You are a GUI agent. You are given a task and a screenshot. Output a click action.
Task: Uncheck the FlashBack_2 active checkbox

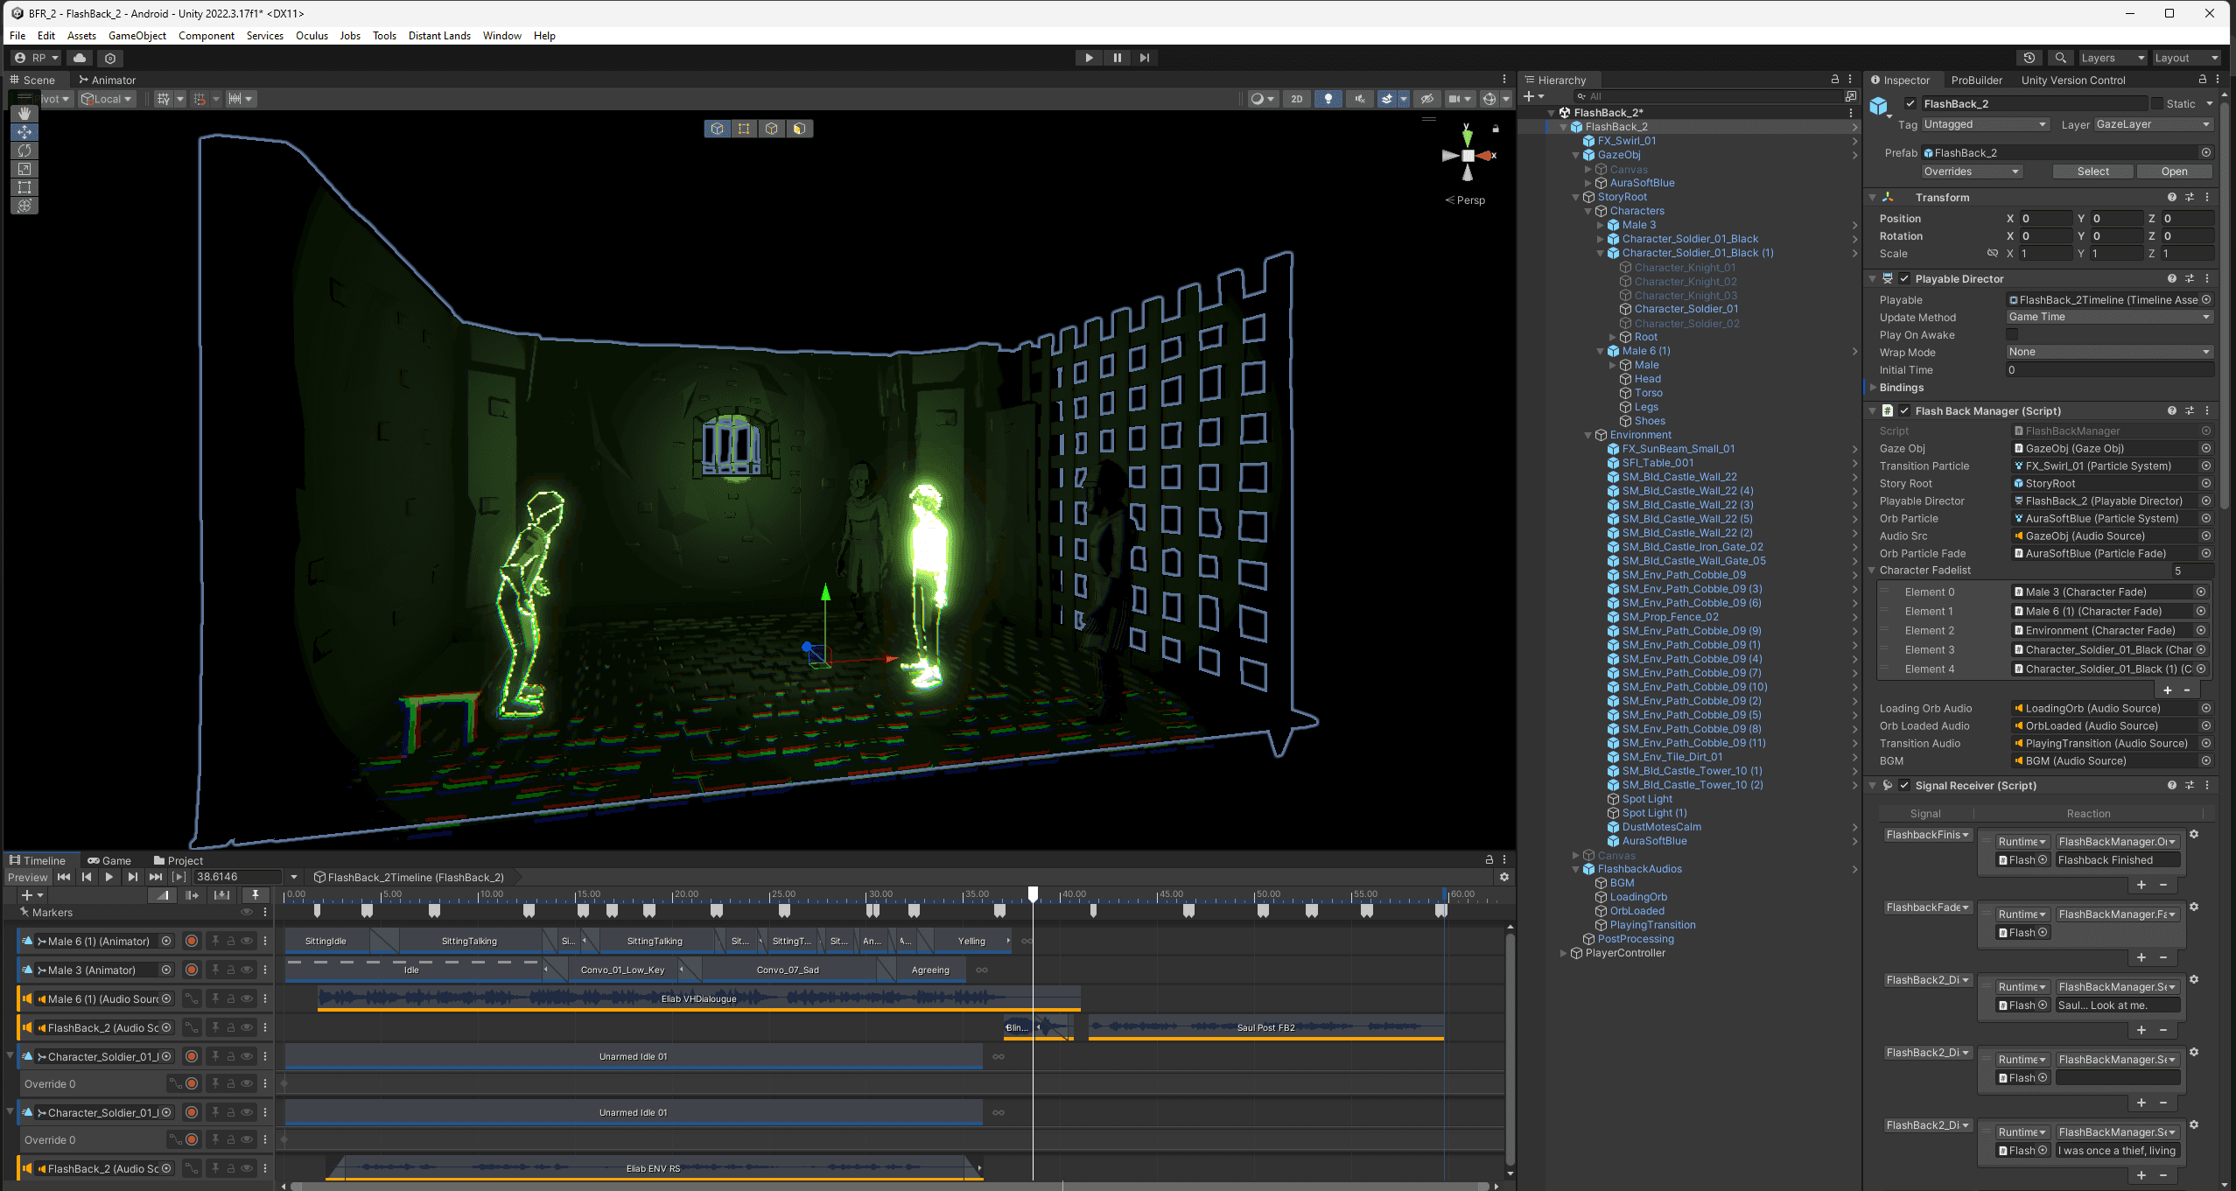(x=1910, y=103)
